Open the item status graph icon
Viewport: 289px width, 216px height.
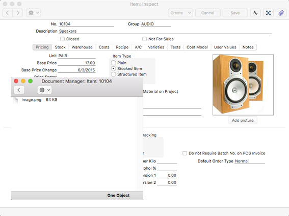tap(255, 13)
